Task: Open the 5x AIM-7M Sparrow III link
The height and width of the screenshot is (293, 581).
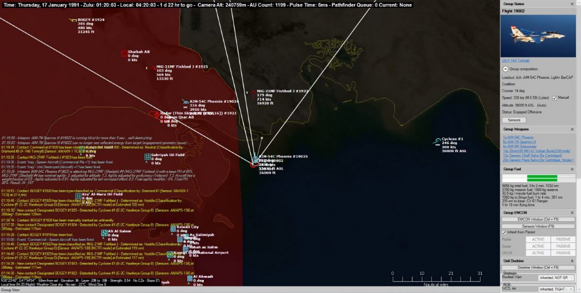Action: coord(519,142)
